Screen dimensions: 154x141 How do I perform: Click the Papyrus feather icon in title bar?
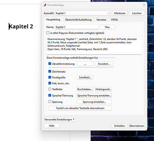point(45,5)
